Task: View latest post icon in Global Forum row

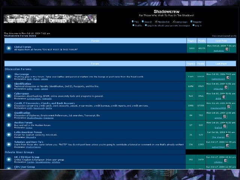Action: (x=227, y=49)
